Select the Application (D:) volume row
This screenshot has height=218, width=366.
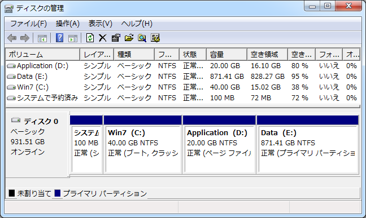[x=183, y=66]
